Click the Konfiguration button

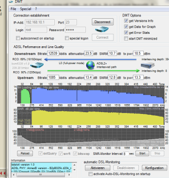coord(154,168)
